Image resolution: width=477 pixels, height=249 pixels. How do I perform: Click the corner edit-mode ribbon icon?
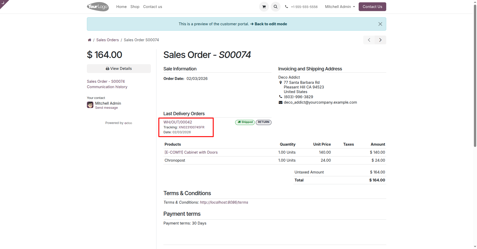(3, 3)
